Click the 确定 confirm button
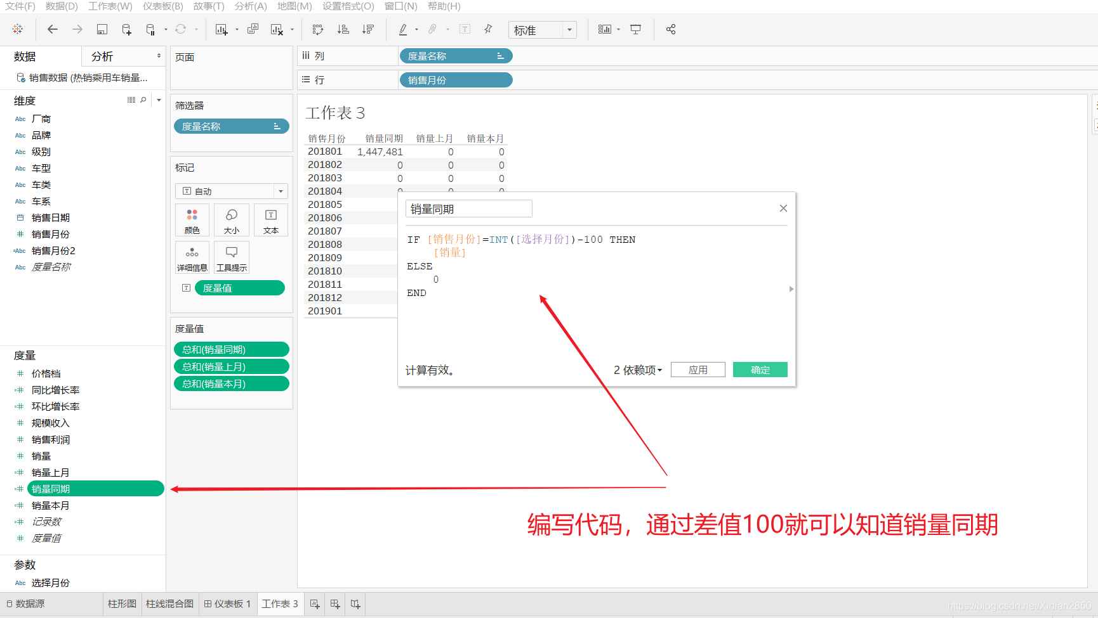The image size is (1098, 618). pos(760,370)
